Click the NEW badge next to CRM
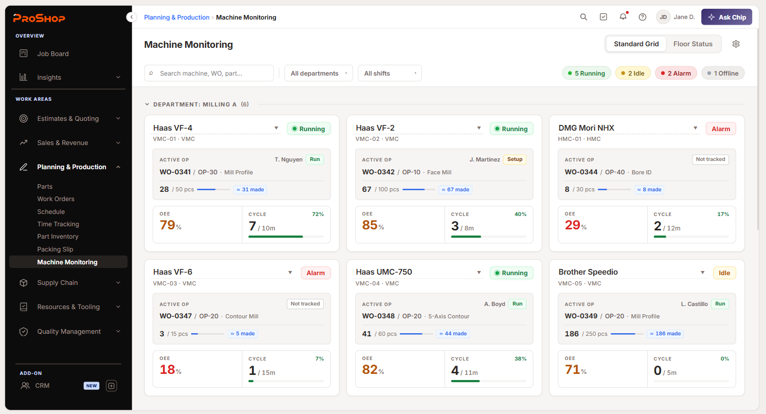Image resolution: width=766 pixels, height=414 pixels. (92, 386)
